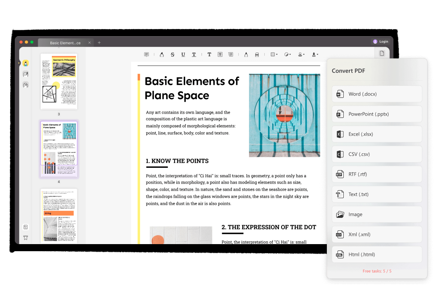Image resolution: width=435 pixels, height=285 pixels.
Task: Click the export PDF page icon top right
Action: tap(382, 53)
